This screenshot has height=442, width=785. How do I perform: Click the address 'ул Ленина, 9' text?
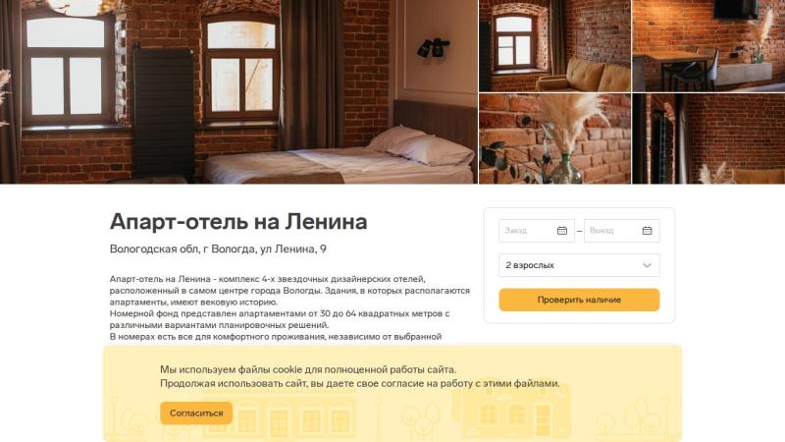tap(292, 249)
